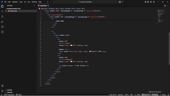Click line number 42 in the gutter

pos(40,35)
